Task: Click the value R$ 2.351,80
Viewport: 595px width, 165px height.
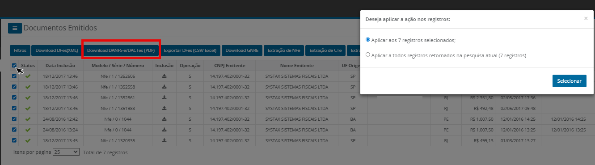Action: point(482,97)
